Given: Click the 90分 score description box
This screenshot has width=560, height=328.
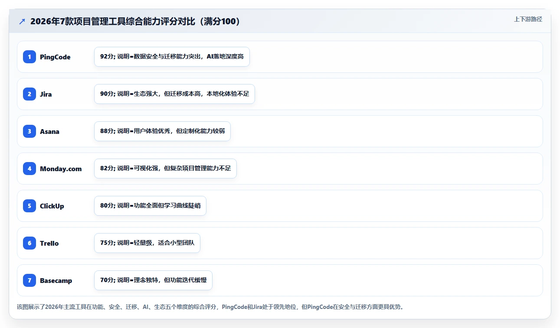Looking at the screenshot, I should coord(174,94).
